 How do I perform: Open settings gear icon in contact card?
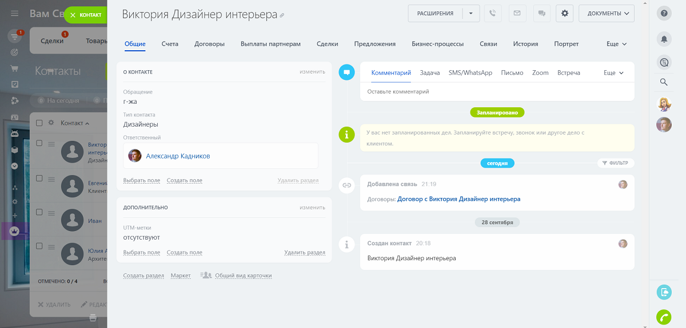point(565,13)
